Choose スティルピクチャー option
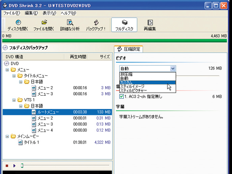Screen dimensions: 232x174 pyautogui.click(x=148, y=90)
